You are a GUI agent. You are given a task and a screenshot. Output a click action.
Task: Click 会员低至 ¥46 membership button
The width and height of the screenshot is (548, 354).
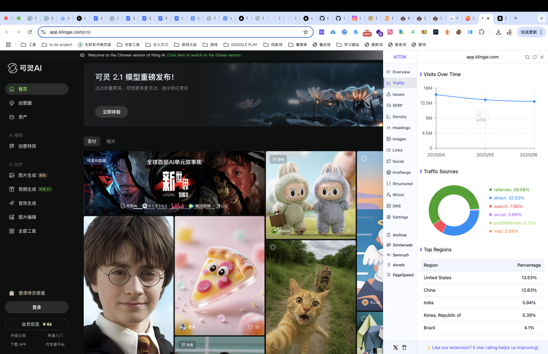click(37, 324)
